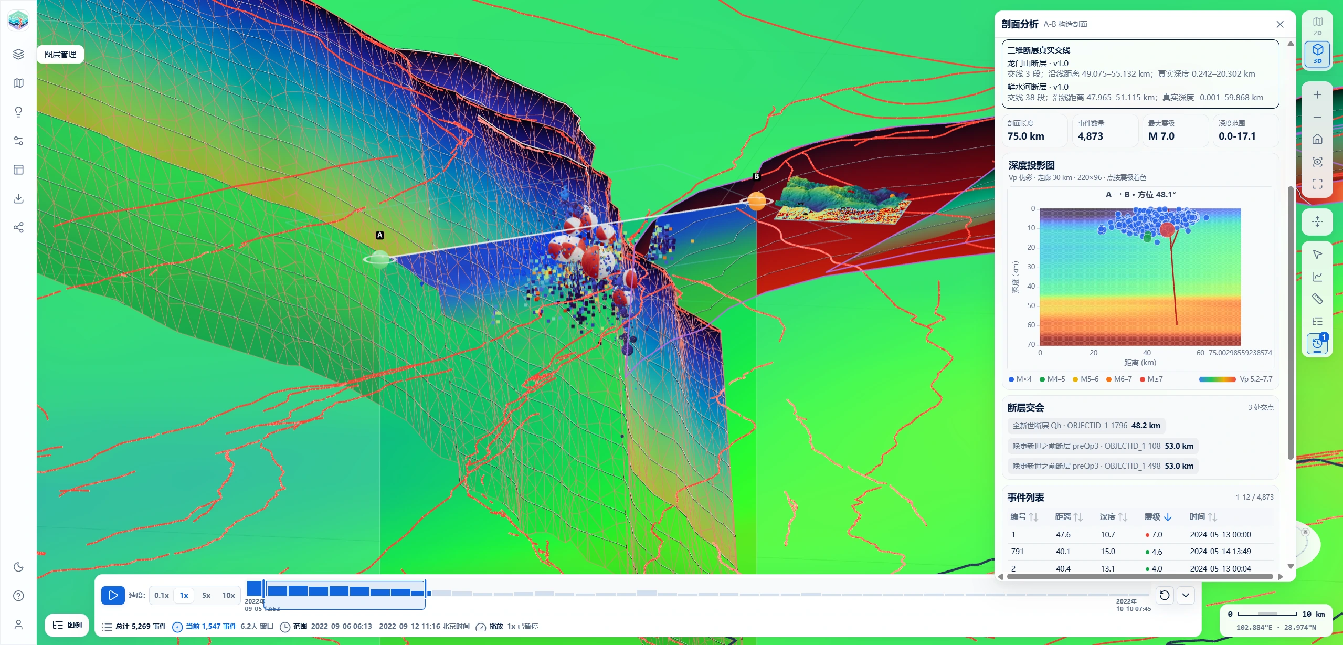Click the share icon in left sidebar

(18, 227)
